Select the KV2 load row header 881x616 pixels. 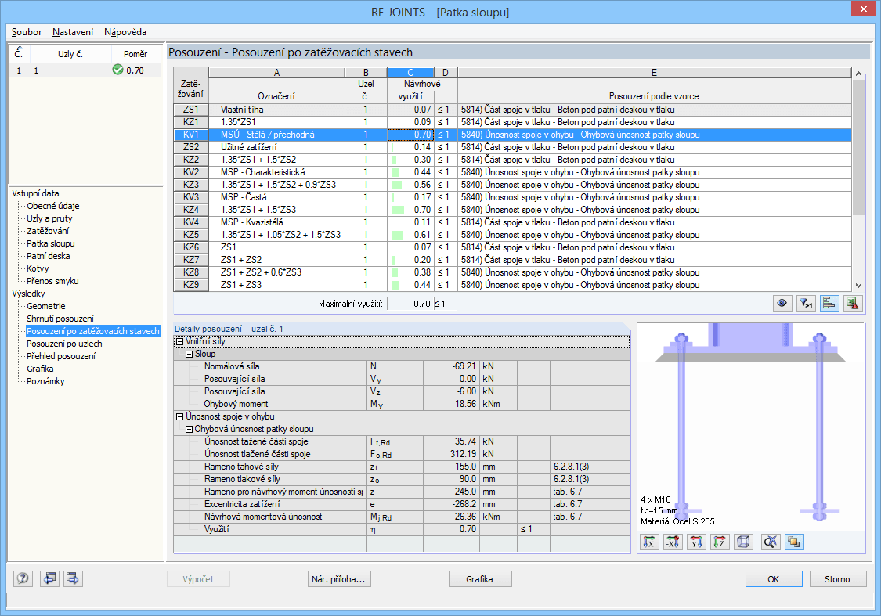point(190,172)
